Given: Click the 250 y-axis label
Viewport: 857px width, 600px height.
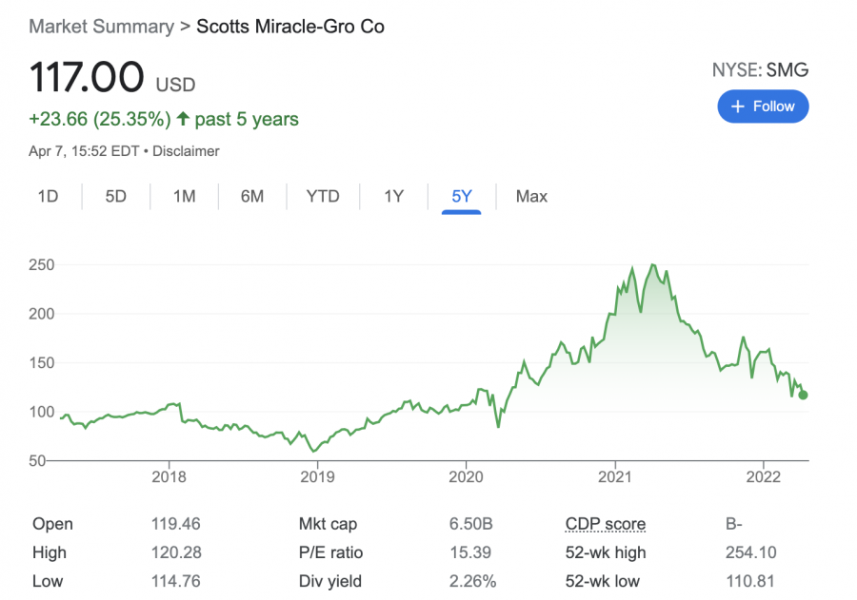Looking at the screenshot, I should coord(42,264).
